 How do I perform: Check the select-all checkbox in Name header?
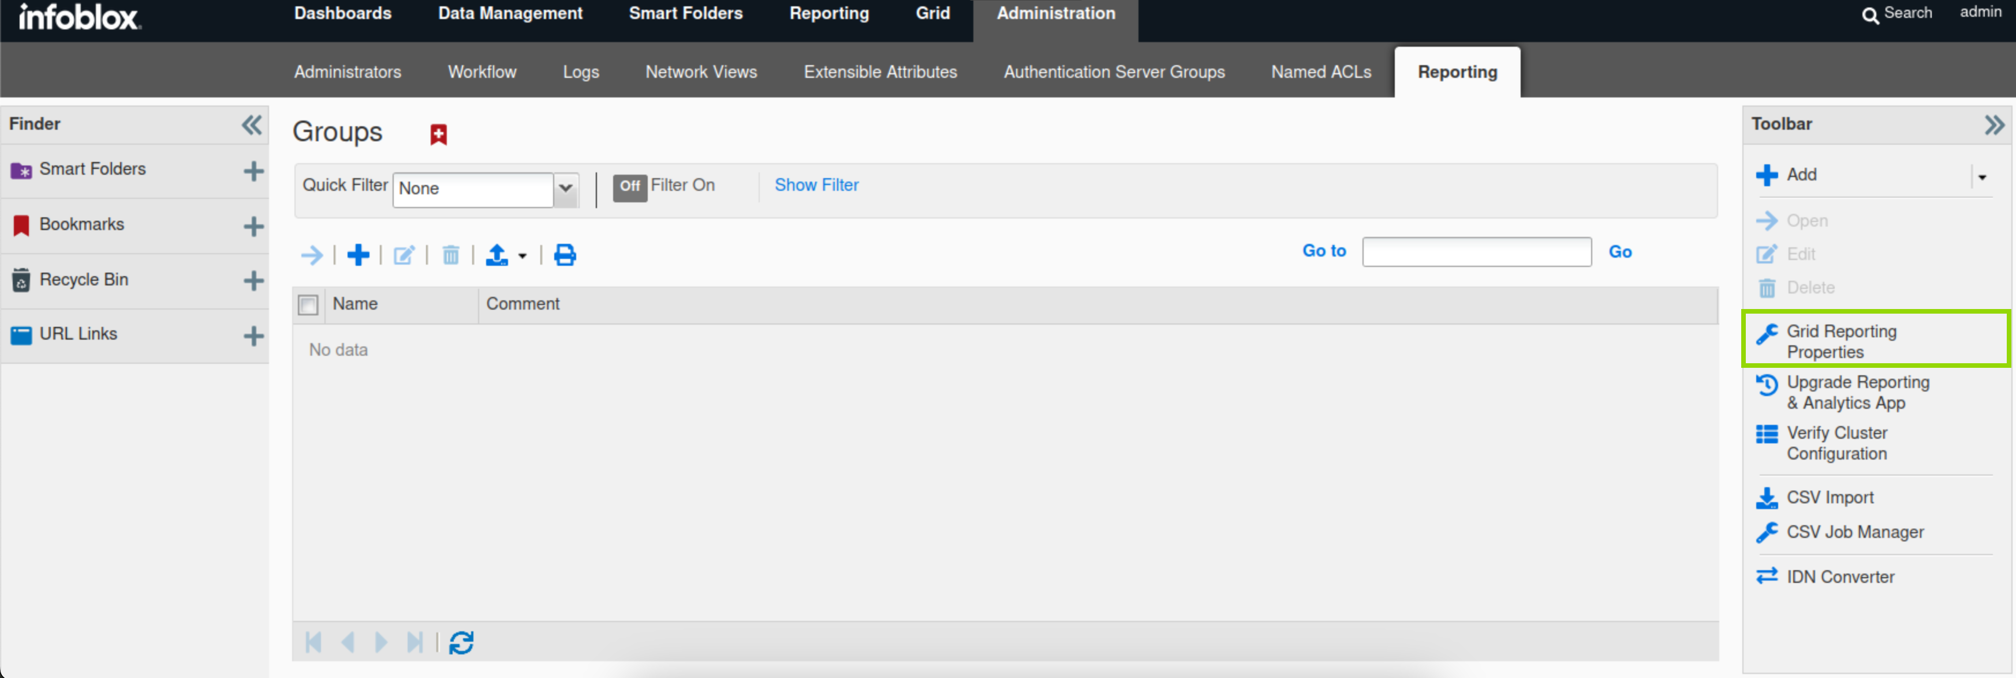308,304
